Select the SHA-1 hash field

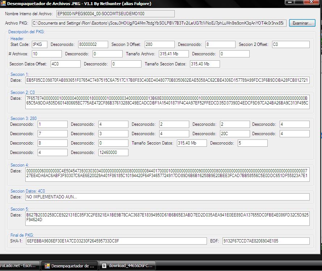click(x=116, y=241)
